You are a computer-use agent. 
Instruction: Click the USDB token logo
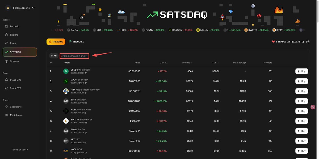(66, 71)
